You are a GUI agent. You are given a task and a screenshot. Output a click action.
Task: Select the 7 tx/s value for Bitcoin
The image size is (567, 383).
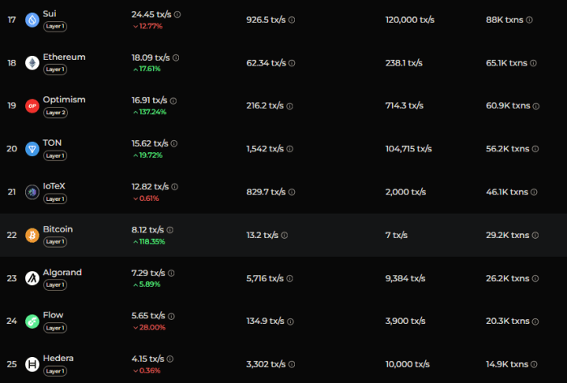tap(396, 235)
